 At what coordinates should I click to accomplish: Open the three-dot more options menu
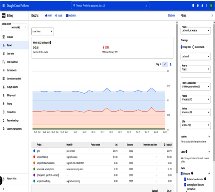tap(206, 6)
